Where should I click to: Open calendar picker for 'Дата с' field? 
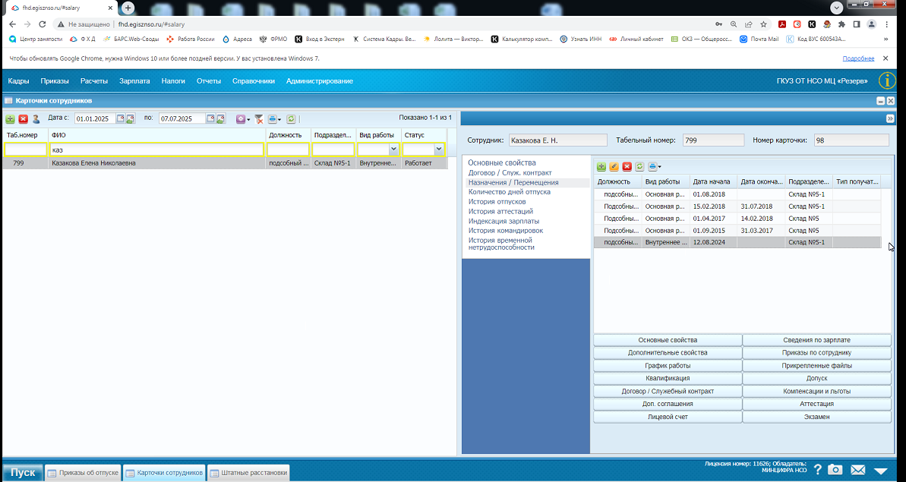point(121,119)
